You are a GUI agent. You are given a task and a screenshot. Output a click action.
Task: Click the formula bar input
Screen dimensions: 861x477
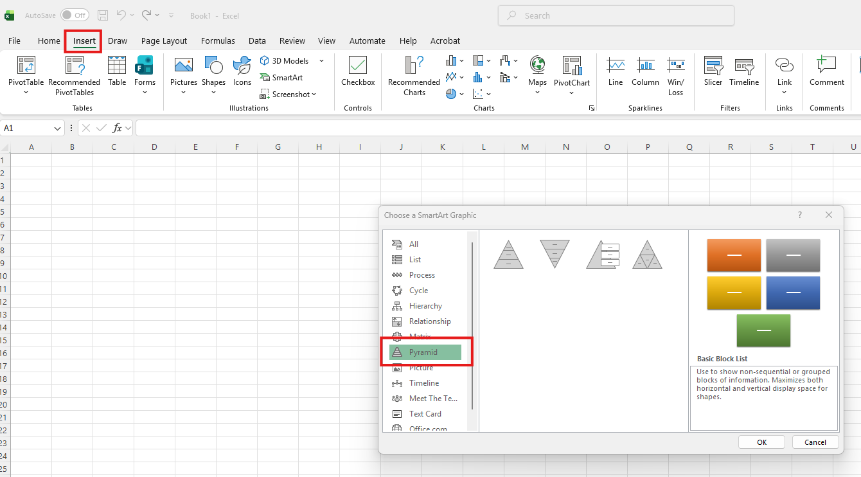(498, 128)
